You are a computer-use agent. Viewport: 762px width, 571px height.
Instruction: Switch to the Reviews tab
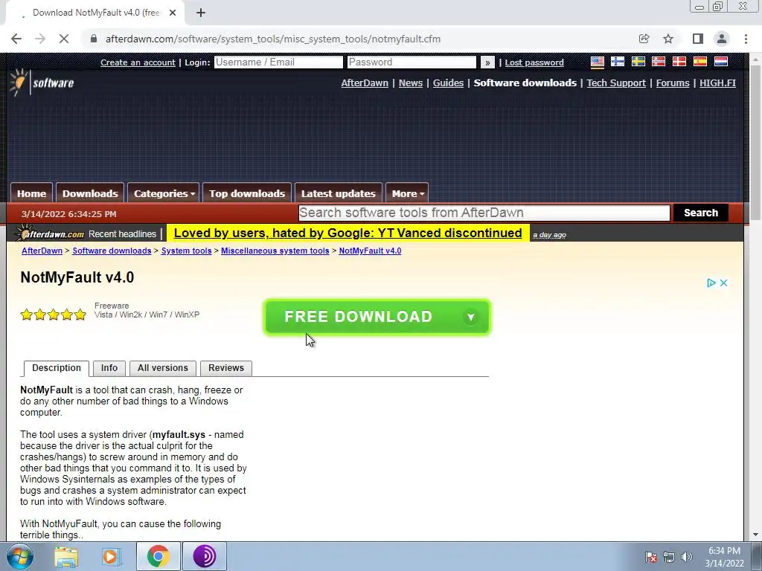click(x=226, y=368)
